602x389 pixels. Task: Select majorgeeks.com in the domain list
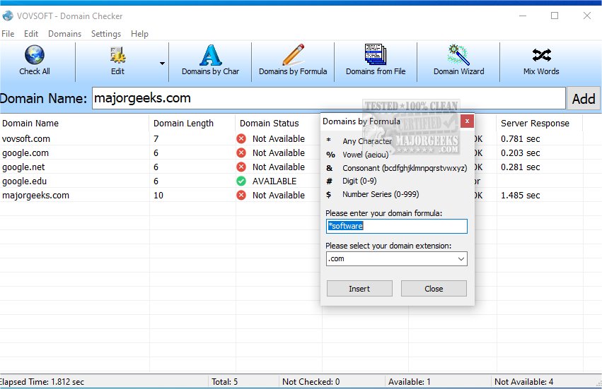coord(35,196)
